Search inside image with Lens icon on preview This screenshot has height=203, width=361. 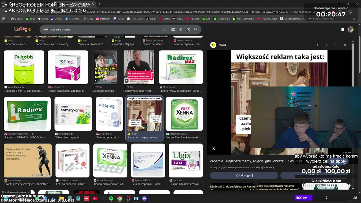pos(213,148)
